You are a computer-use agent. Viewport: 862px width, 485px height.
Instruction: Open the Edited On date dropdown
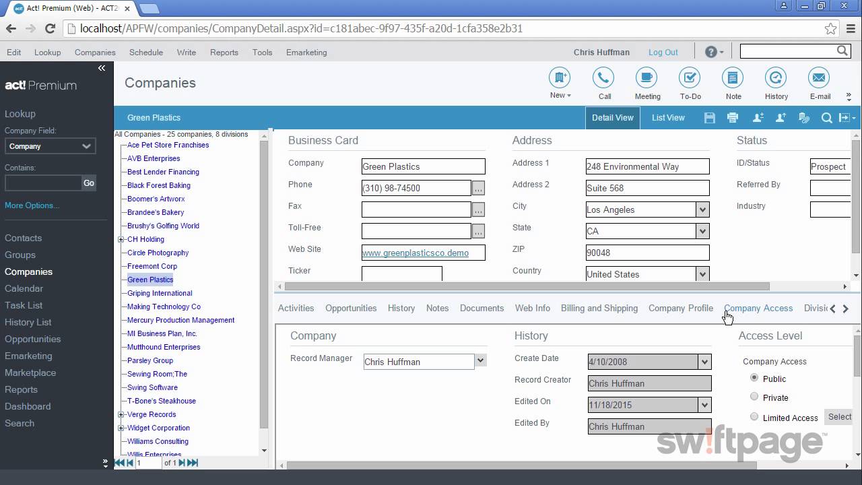tap(704, 405)
